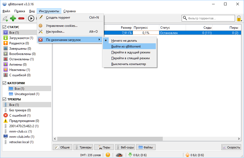Click the add torrent link icon
The height and width of the screenshot is (158, 244).
click(5, 18)
